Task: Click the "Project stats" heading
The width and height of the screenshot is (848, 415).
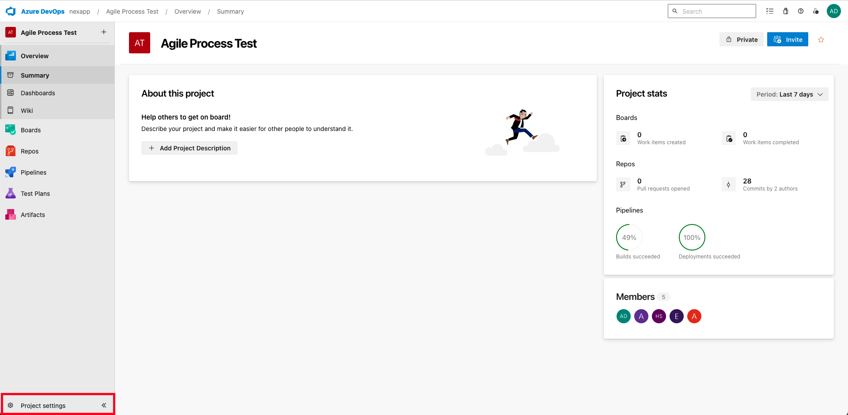Action: pos(641,93)
